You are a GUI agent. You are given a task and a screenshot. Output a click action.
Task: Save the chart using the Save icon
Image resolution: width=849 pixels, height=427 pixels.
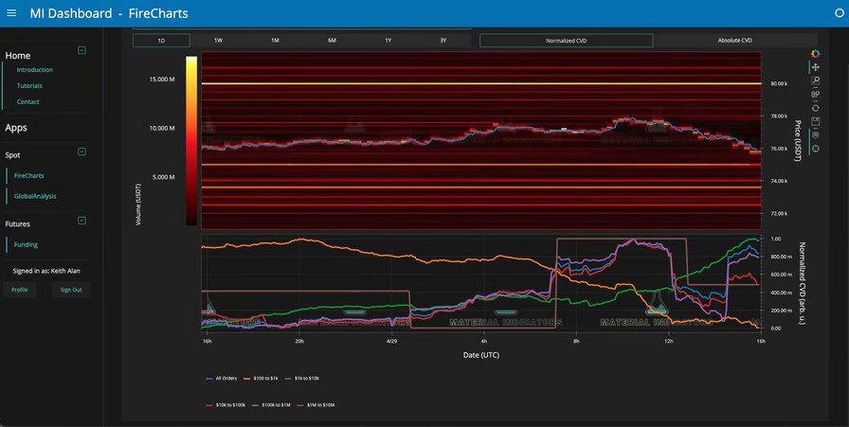coord(816,121)
